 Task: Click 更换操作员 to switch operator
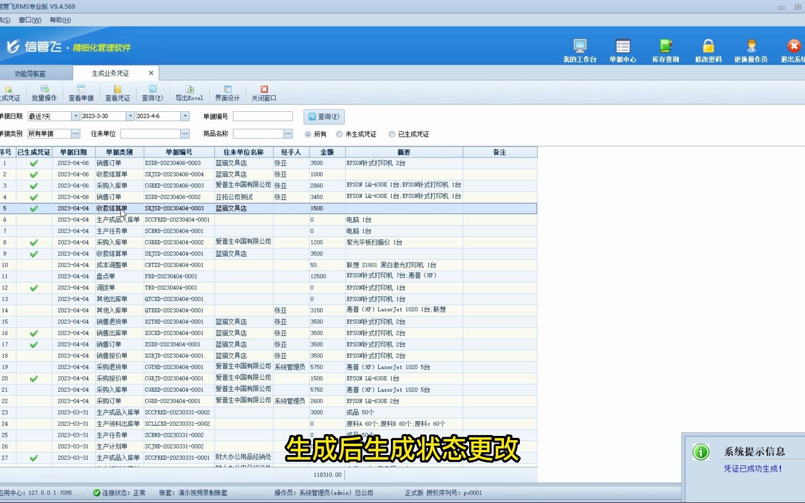click(750, 49)
